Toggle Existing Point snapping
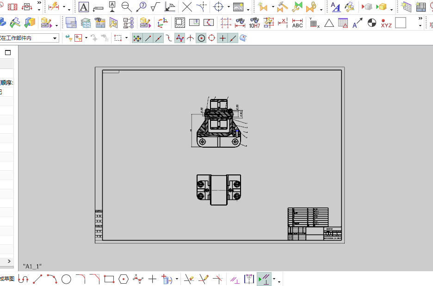Viewport: 433px width, 286px height. click(223, 38)
